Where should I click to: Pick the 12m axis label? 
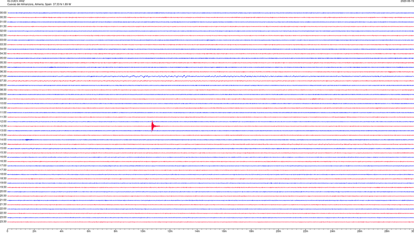tap(170, 231)
